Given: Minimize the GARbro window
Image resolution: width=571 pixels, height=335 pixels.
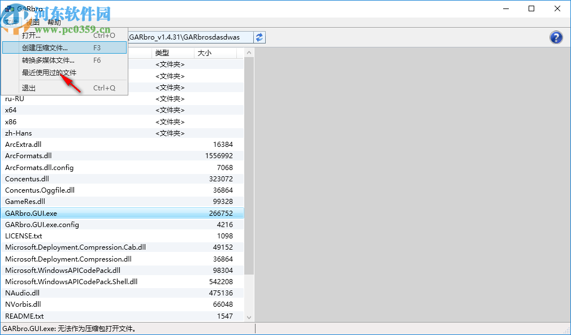Looking at the screenshot, I should pos(506,8).
